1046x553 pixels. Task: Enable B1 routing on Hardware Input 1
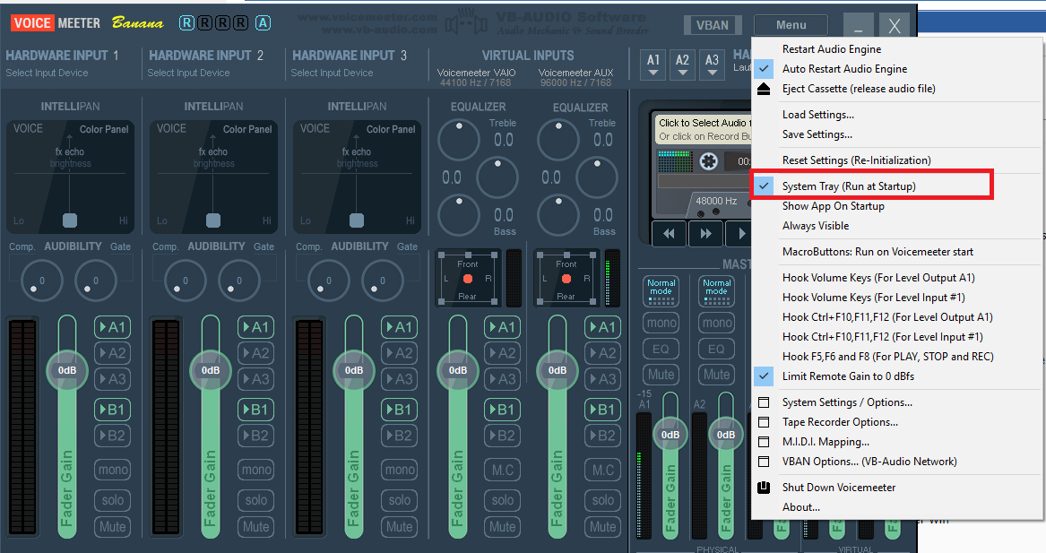[112, 410]
